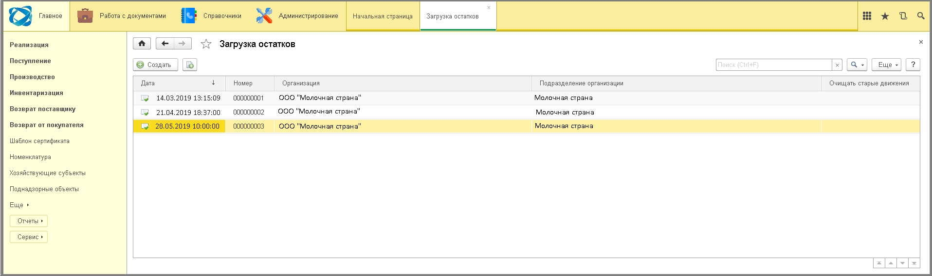Click document icon in row 28.05.2019
The width and height of the screenshot is (932, 276).
tap(145, 127)
